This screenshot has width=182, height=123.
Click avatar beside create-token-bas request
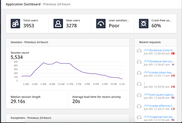pos(139,73)
